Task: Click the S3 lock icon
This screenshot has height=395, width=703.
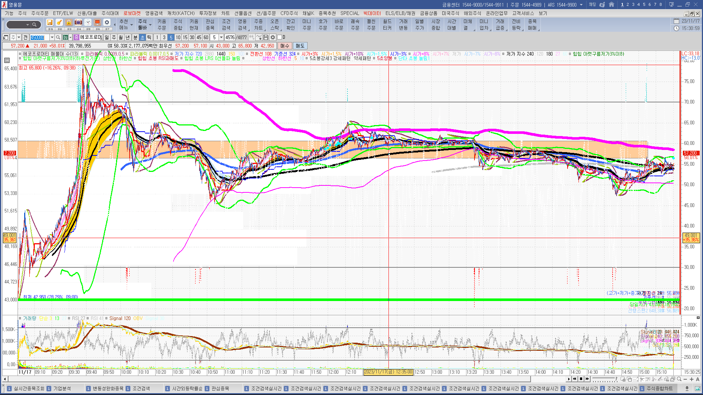Action: pyautogui.click(x=69, y=23)
